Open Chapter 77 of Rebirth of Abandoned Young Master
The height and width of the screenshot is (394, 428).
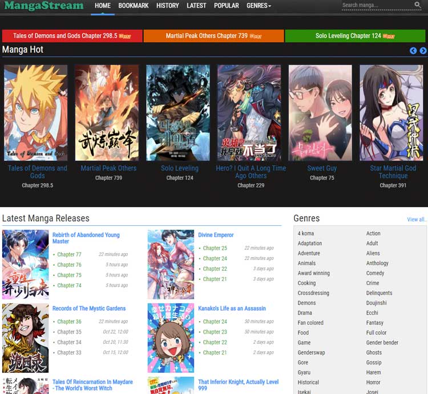point(69,254)
